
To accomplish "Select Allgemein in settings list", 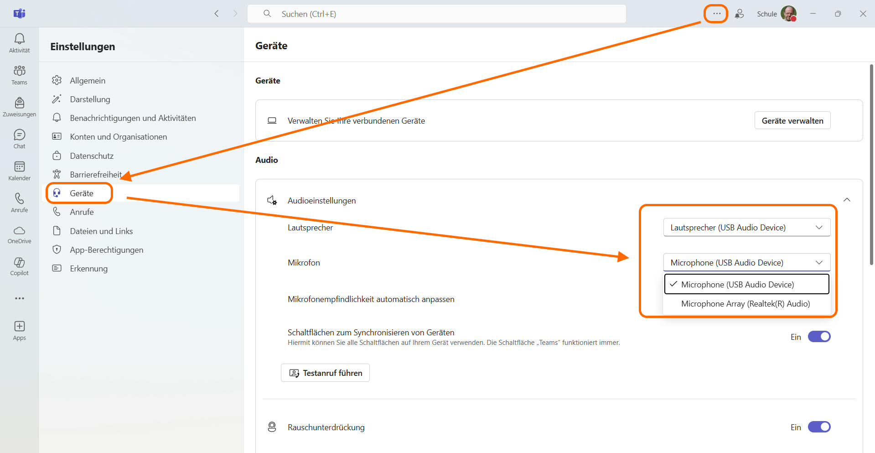I will 88,81.
